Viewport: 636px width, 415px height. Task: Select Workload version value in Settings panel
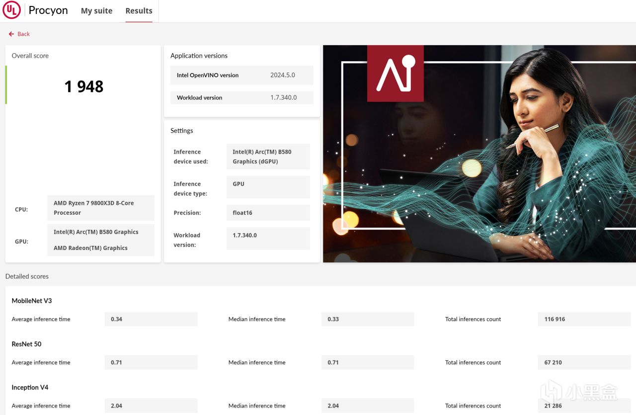click(x=268, y=239)
